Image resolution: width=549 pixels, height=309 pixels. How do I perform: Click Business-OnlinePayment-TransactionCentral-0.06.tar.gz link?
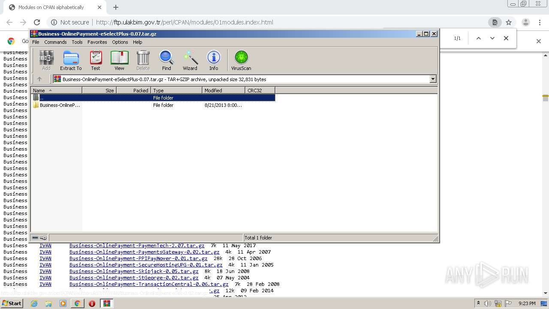tap(149, 284)
